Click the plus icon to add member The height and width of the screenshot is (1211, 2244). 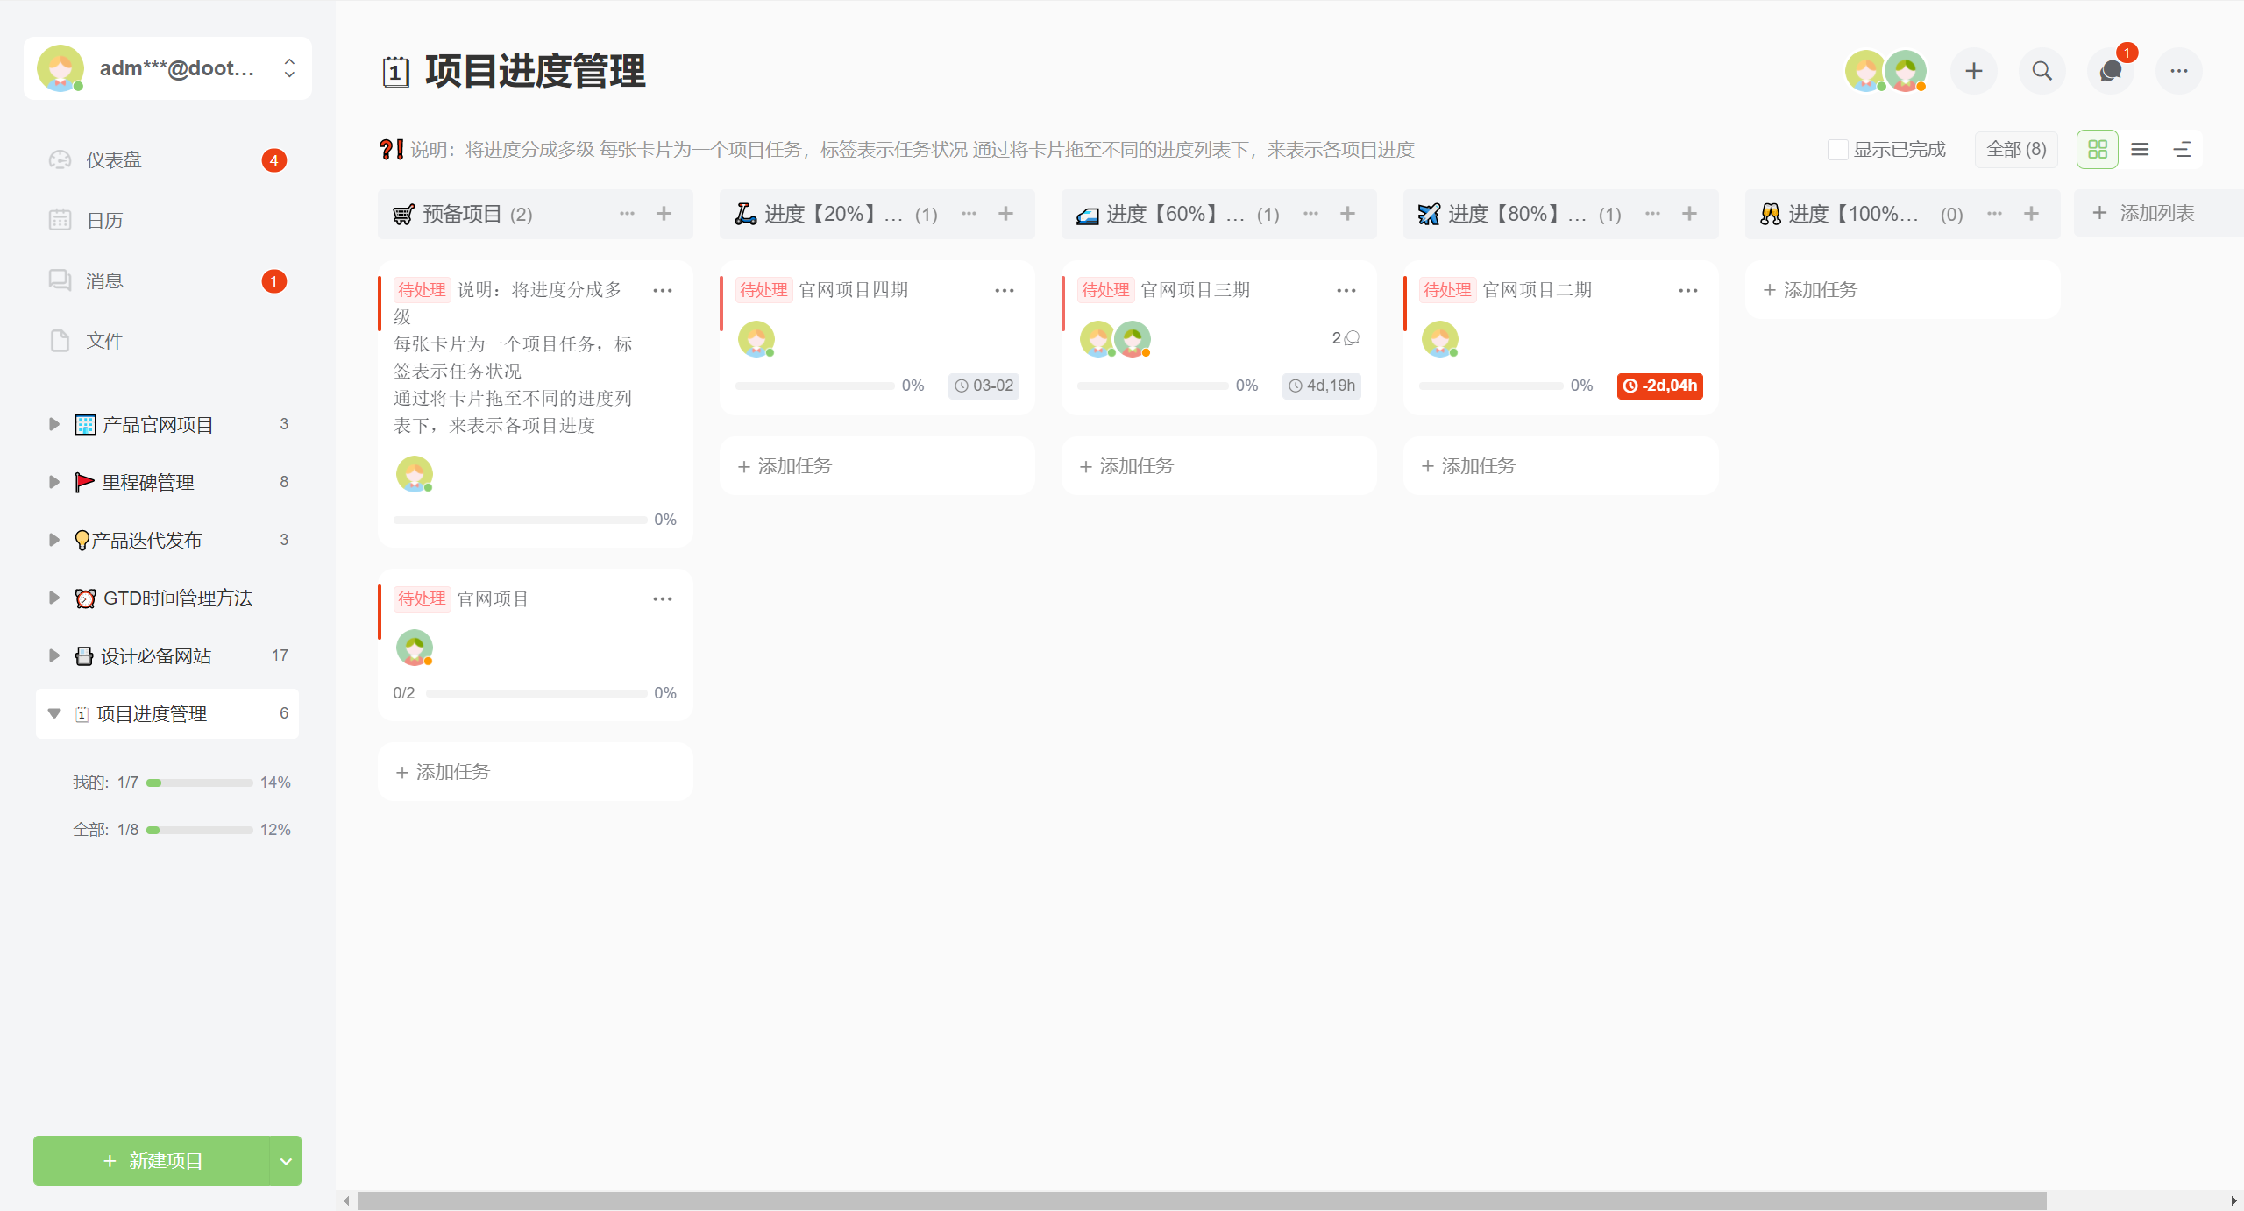coord(1973,71)
